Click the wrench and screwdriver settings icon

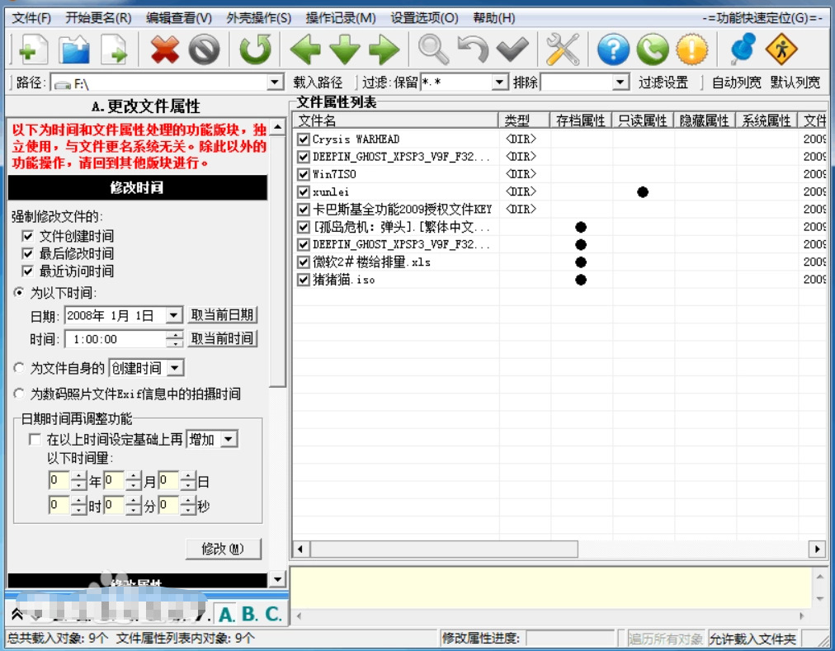tap(563, 50)
